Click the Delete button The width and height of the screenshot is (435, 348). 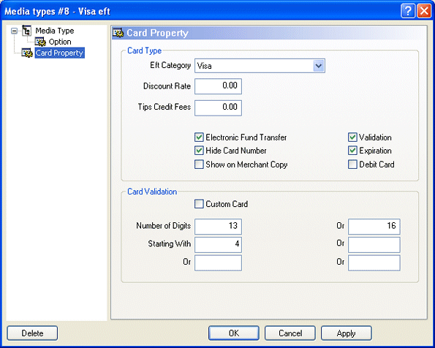click(32, 333)
